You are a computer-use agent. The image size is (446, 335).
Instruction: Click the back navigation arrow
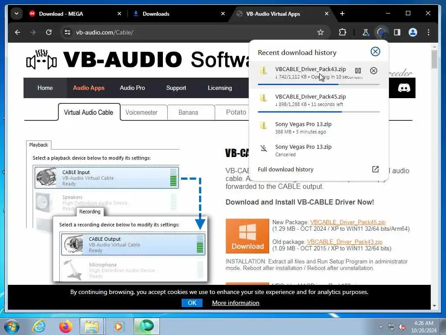click(17, 32)
